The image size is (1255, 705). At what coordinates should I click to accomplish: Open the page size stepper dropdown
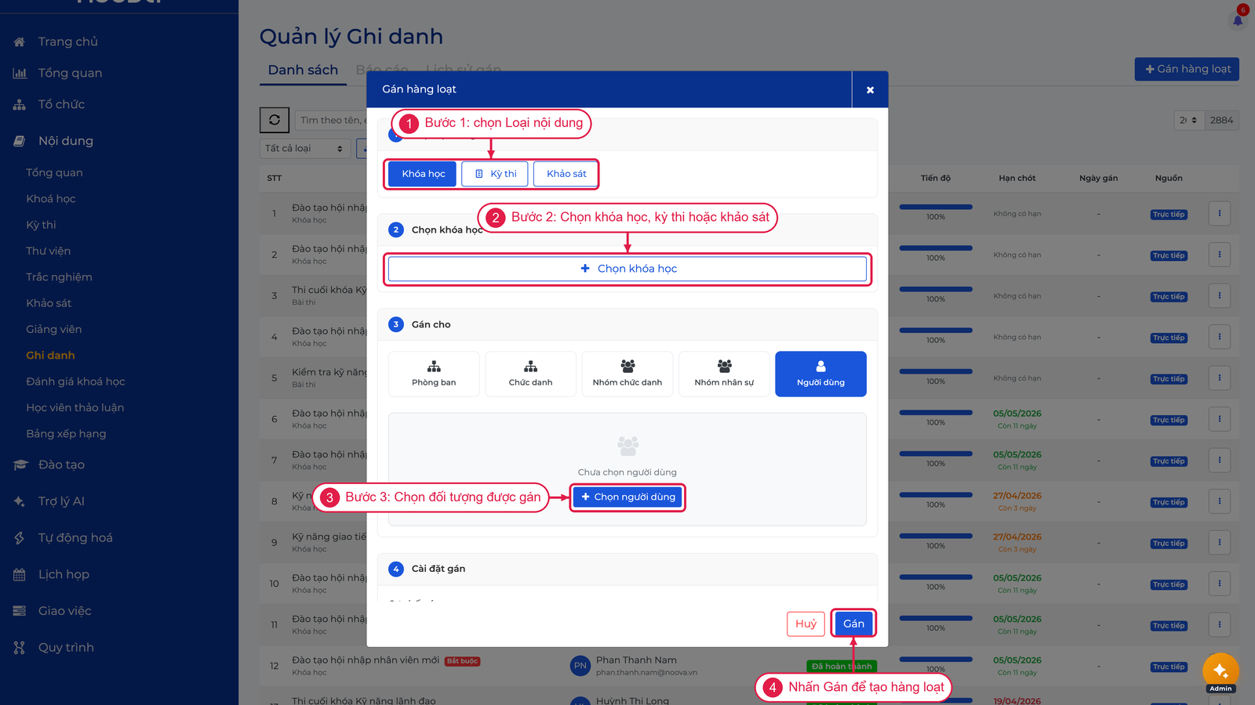[1189, 120]
